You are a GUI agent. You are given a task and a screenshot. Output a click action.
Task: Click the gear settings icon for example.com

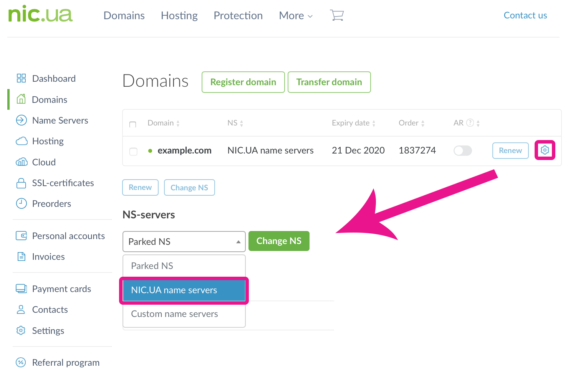click(545, 150)
